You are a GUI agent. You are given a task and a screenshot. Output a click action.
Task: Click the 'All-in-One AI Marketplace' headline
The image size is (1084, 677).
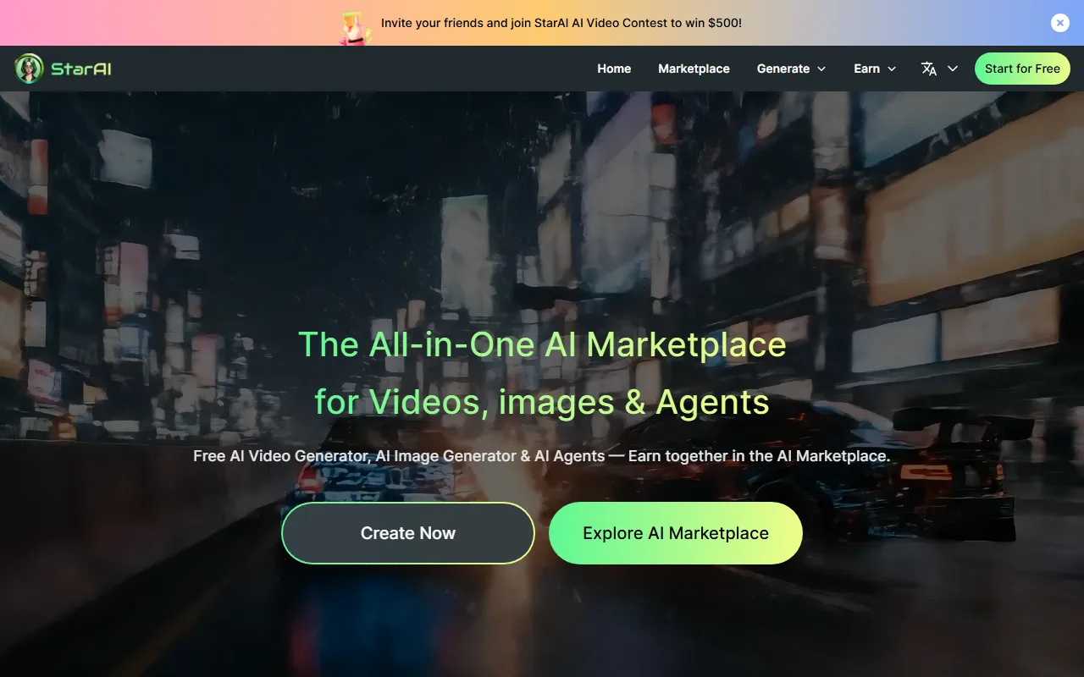(542, 344)
